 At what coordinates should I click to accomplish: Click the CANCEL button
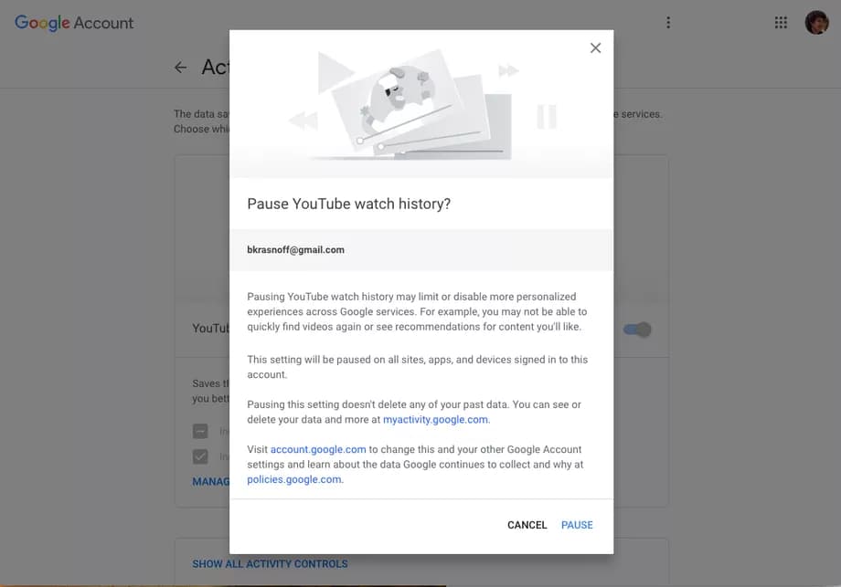point(527,525)
